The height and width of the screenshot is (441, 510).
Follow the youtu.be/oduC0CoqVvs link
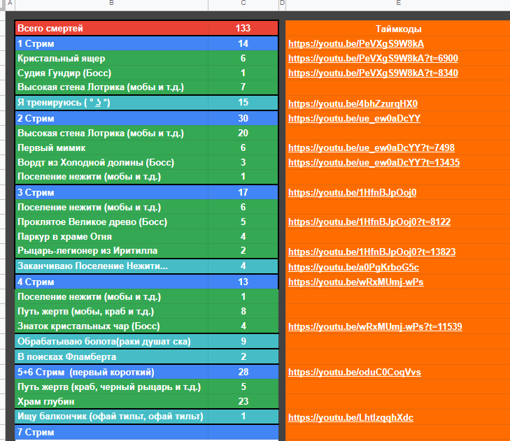(354, 373)
